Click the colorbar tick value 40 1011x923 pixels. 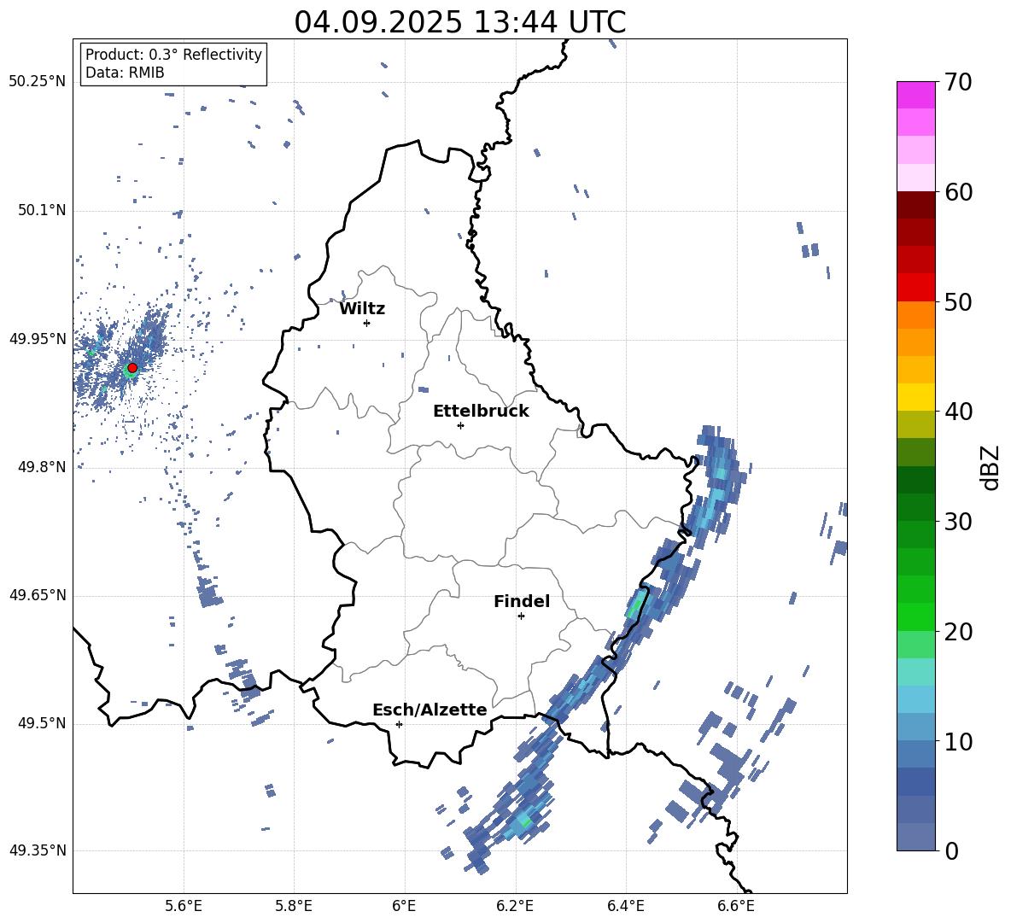coord(958,412)
